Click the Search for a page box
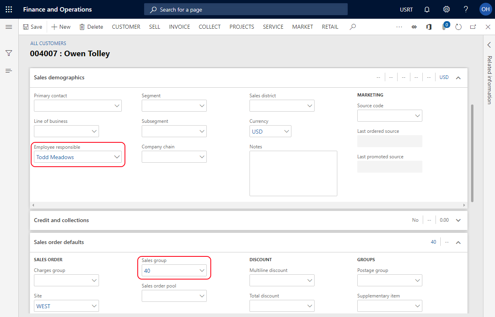This screenshot has height=317, width=495. tap(246, 10)
